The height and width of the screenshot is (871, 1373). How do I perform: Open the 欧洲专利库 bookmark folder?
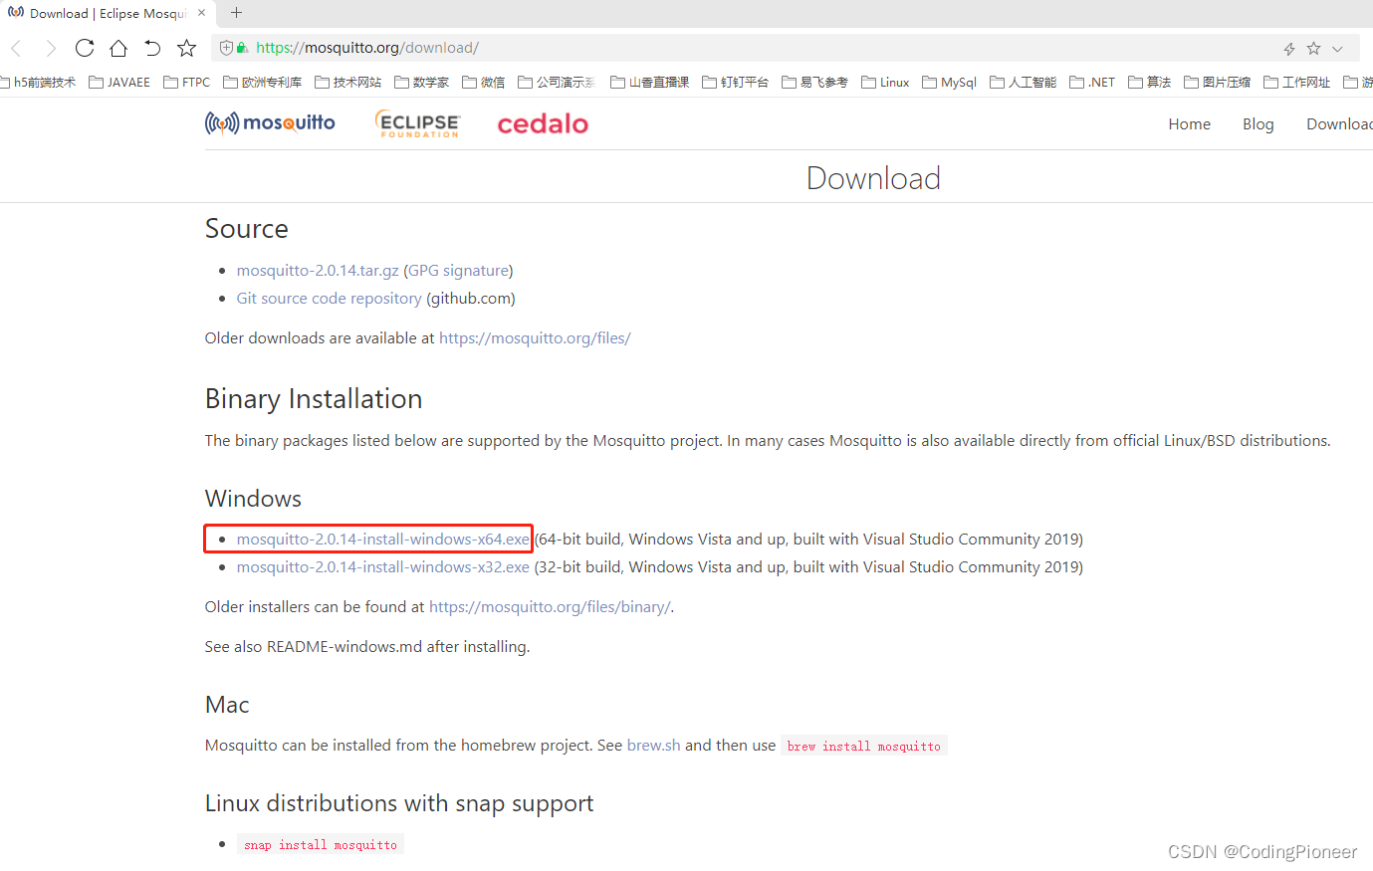pyautogui.click(x=262, y=83)
